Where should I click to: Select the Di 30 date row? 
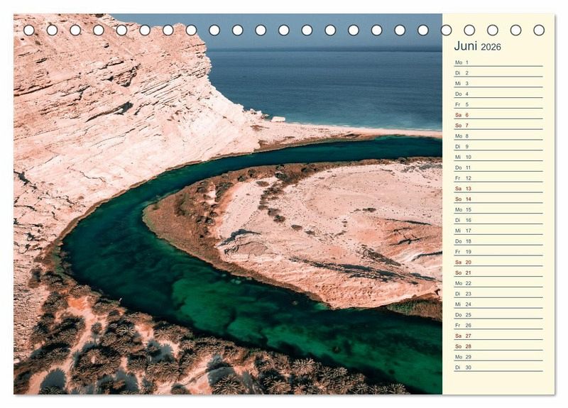[498, 368]
